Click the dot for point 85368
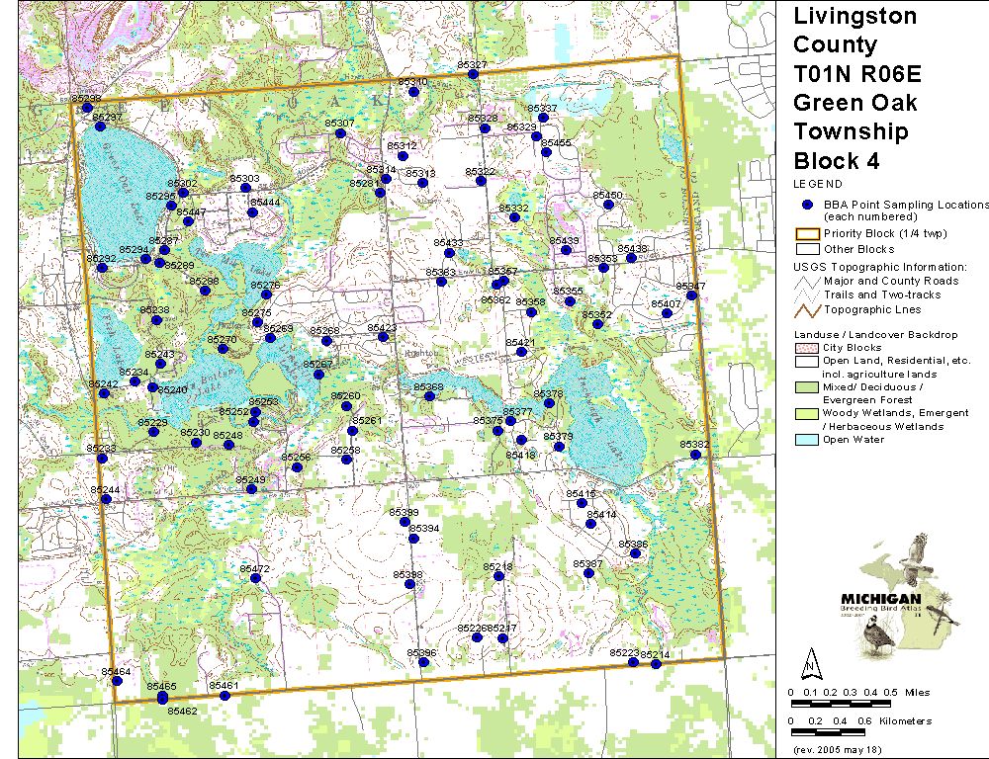989x759 pixels. point(429,396)
